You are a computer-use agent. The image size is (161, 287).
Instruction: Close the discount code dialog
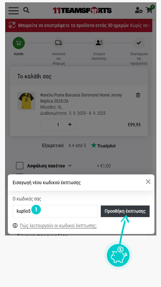(x=148, y=182)
